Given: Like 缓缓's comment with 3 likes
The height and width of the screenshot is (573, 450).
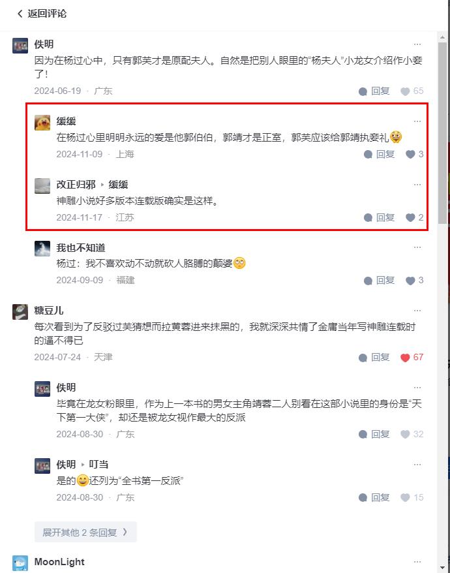Looking at the screenshot, I should (411, 155).
